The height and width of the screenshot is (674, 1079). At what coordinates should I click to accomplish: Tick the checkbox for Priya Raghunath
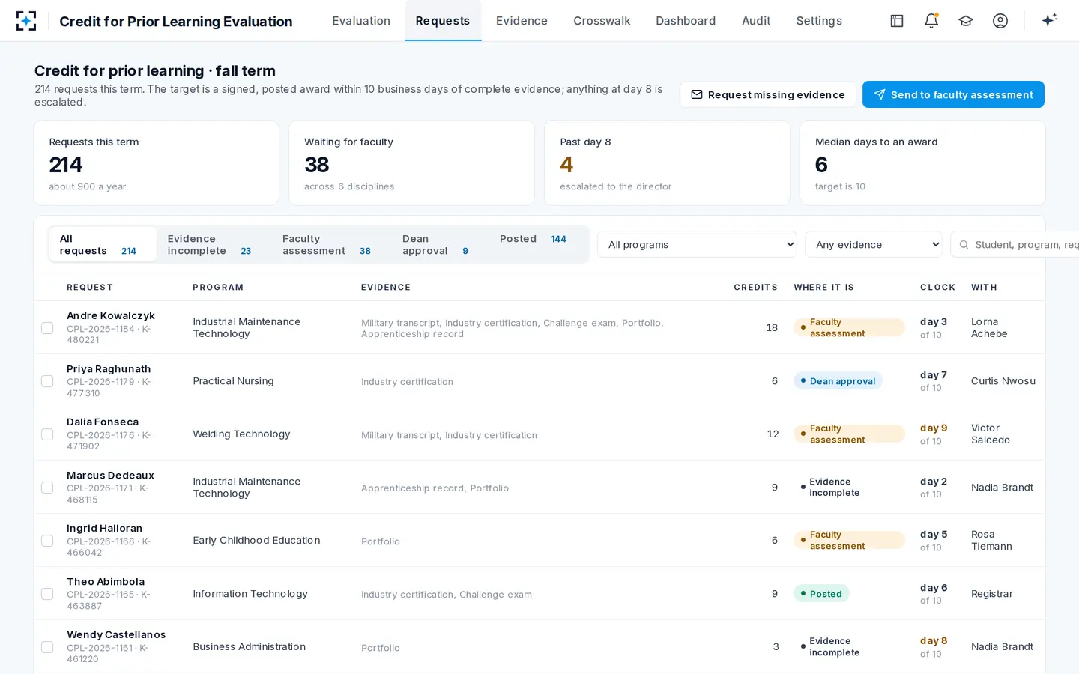[x=47, y=381]
